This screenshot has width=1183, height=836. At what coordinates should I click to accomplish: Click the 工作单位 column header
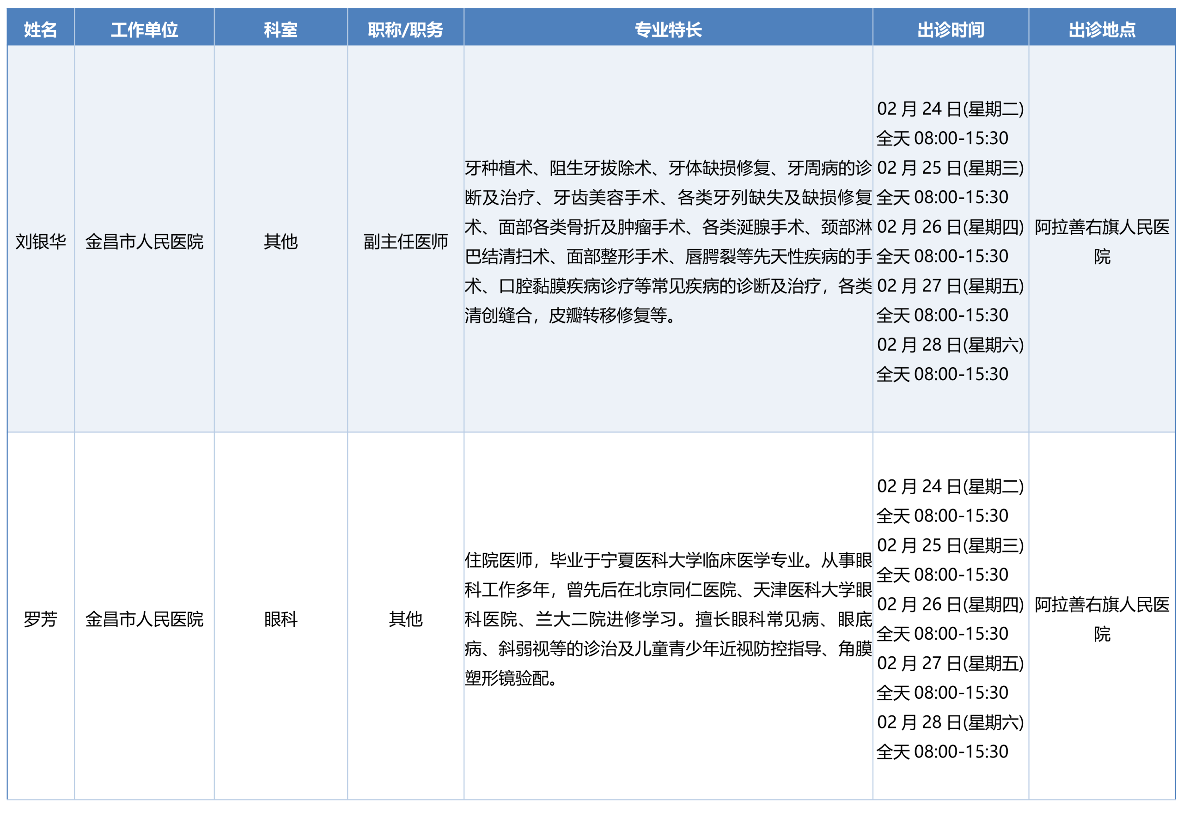coord(144,30)
